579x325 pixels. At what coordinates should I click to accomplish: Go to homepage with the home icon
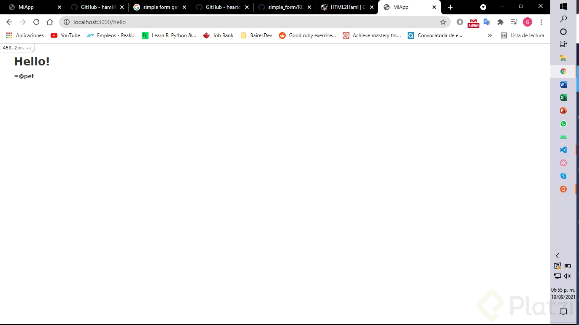click(x=50, y=22)
